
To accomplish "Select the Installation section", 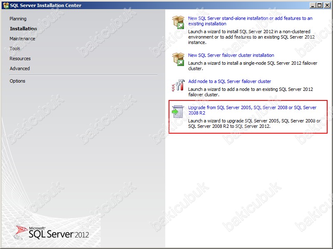I will point(23,29).
